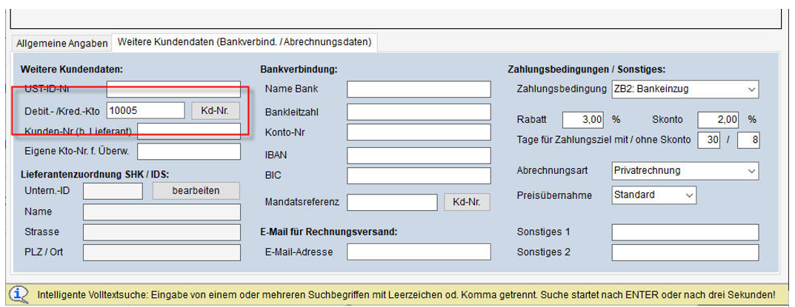Open Preisübernahme Standard dropdown
This screenshot has height=307, width=795.
click(x=654, y=195)
